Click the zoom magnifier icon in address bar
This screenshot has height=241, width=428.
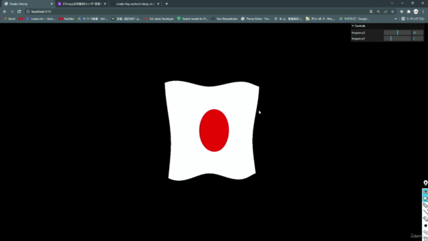379,11
